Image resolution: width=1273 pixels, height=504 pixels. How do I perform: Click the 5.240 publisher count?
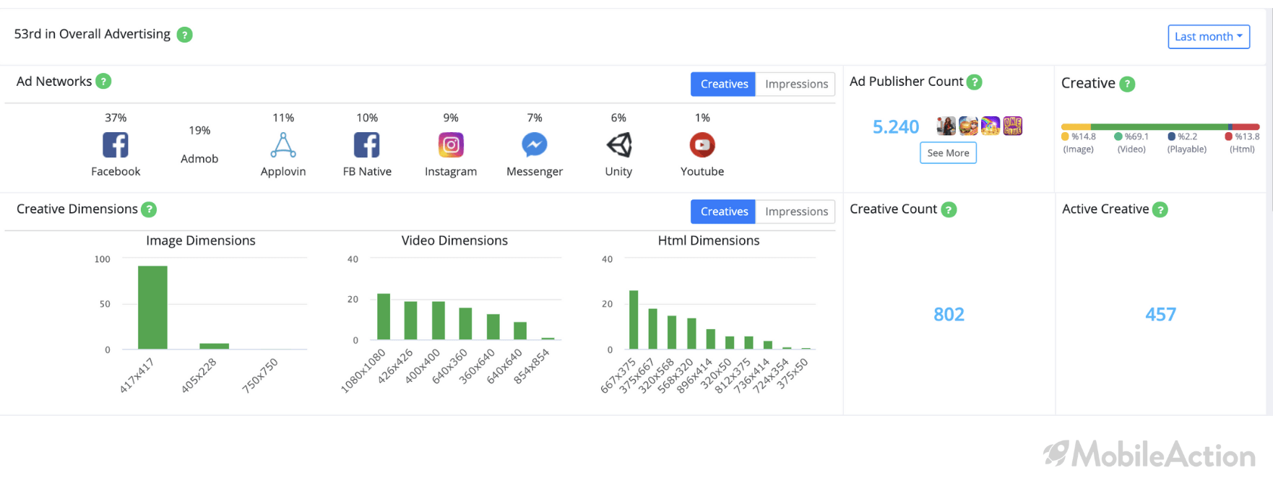coord(896,127)
